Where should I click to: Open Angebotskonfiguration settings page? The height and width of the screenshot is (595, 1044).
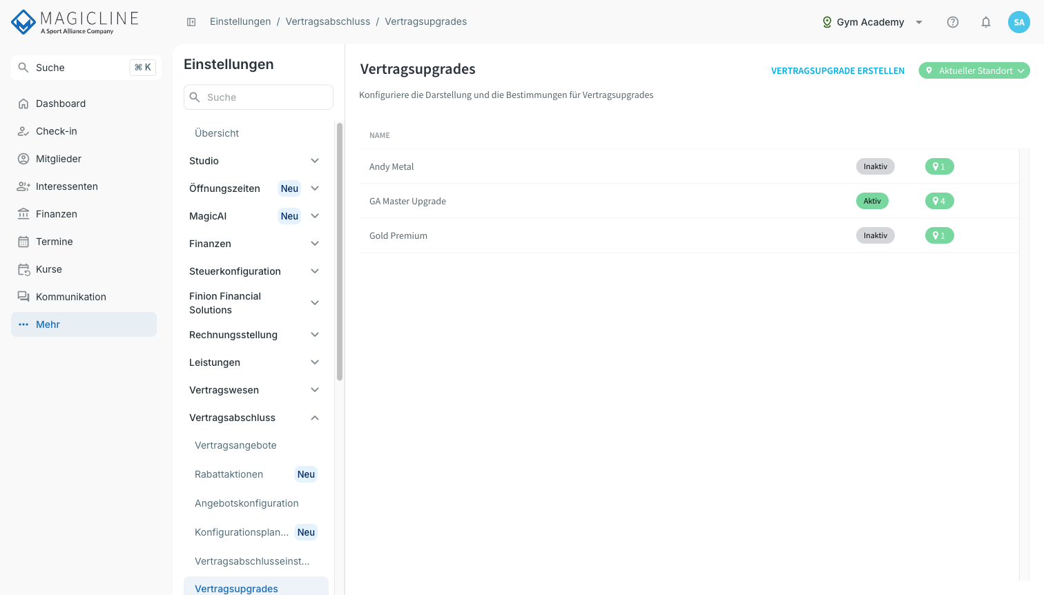(x=246, y=503)
